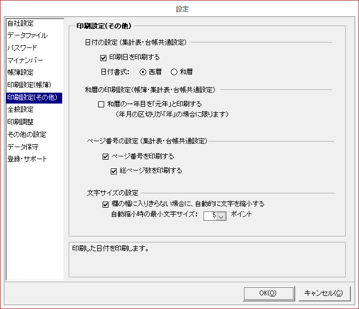The image size is (359, 309).
Task: Click the 文字サイズの設定 section heading
Action: pyautogui.click(x=112, y=193)
